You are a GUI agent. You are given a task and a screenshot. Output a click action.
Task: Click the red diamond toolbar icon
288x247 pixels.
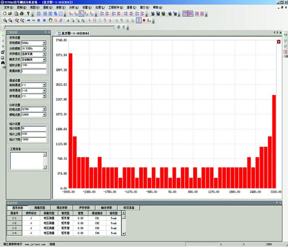(144, 20)
